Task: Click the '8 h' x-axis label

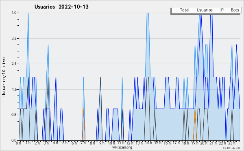Action: (92, 143)
